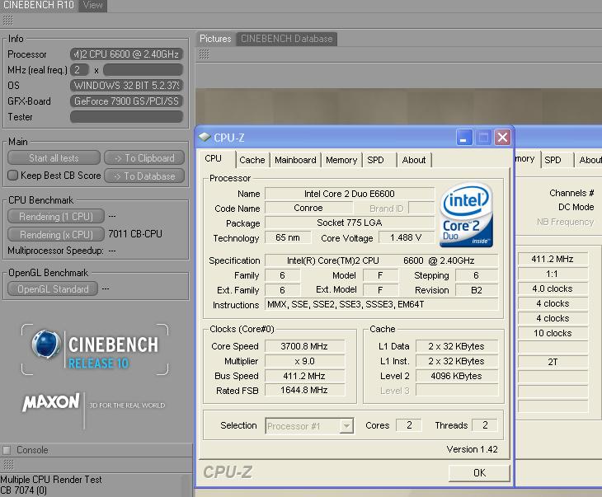Viewport: 602px width, 497px height.
Task: Click the 4.0 clocks latency value
Action: click(553, 288)
